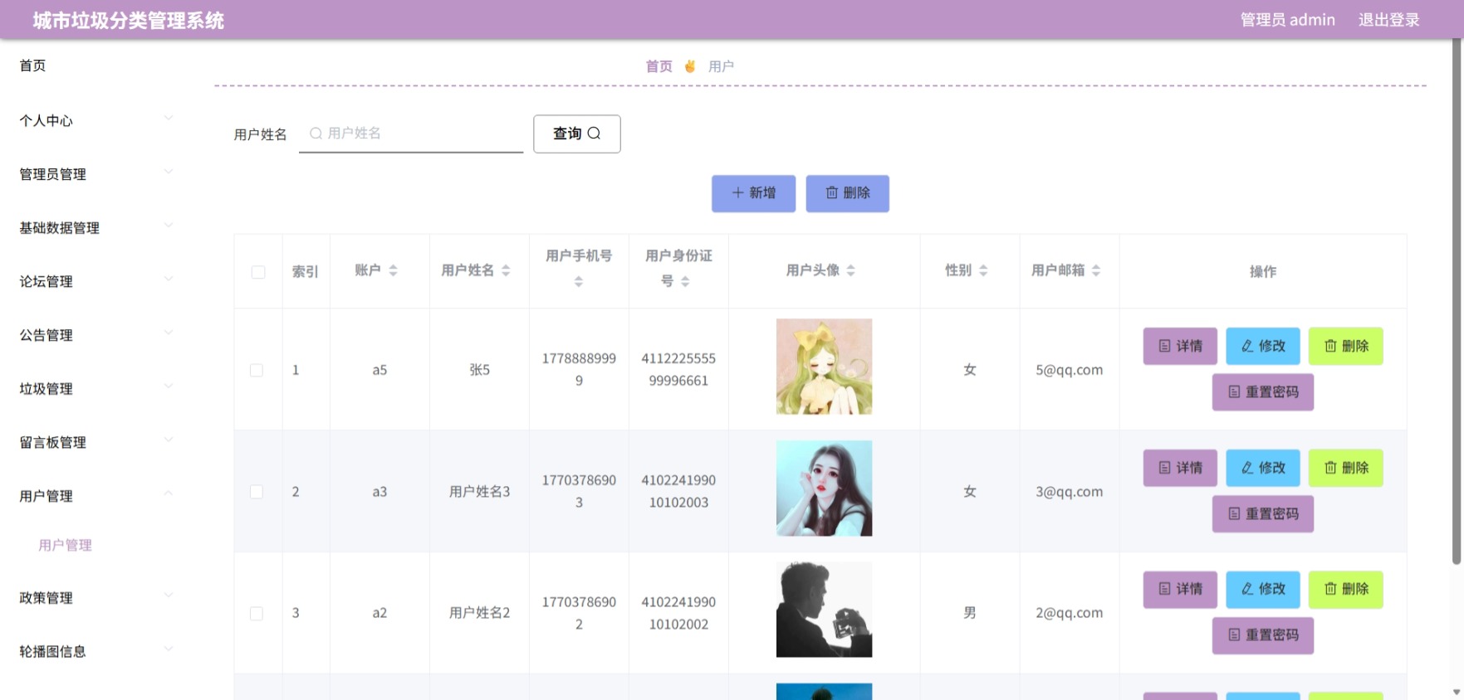Click avatar thumbnail of user a2
Screen dimensions: 1464x700
(824, 610)
